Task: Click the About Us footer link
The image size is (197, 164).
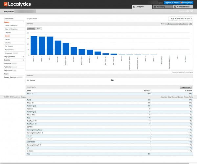Action: (164, 97)
